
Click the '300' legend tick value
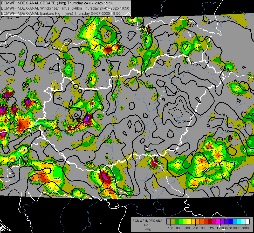(x=179, y=228)
